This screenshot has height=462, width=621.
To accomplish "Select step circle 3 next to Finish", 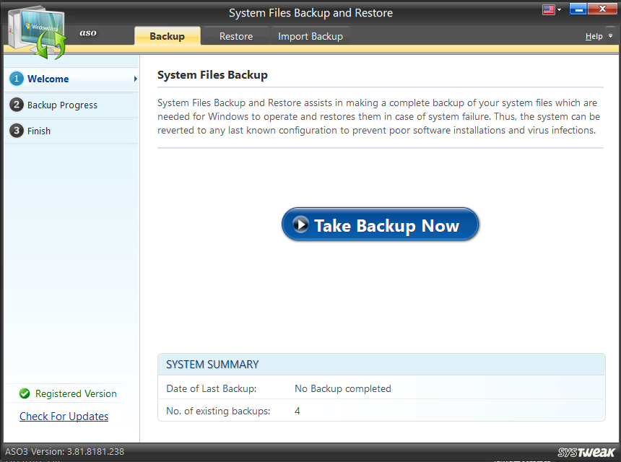I will click(16, 131).
